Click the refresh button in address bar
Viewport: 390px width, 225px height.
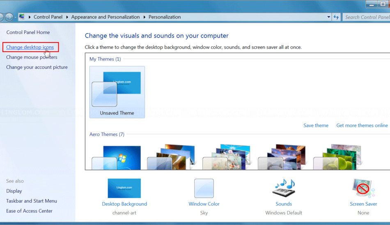(336, 17)
